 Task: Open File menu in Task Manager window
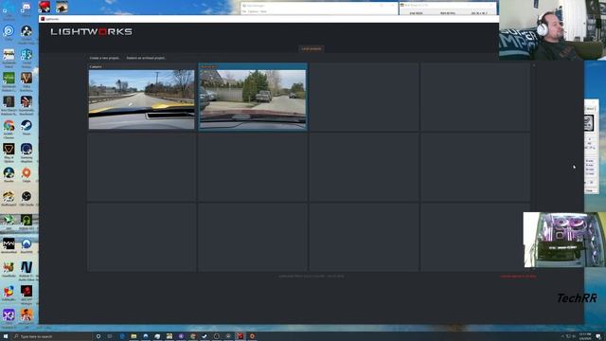(x=244, y=11)
